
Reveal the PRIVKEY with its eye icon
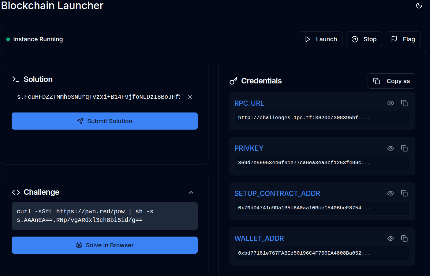pyautogui.click(x=391, y=148)
